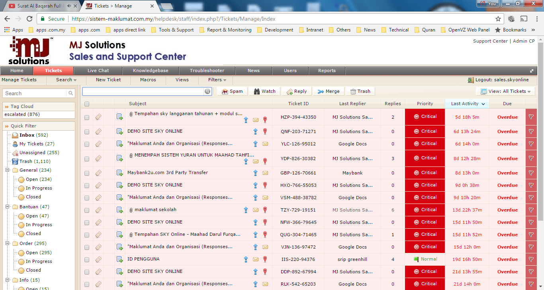Open tag icon for HZP-394-43350 ticket

coord(98,117)
